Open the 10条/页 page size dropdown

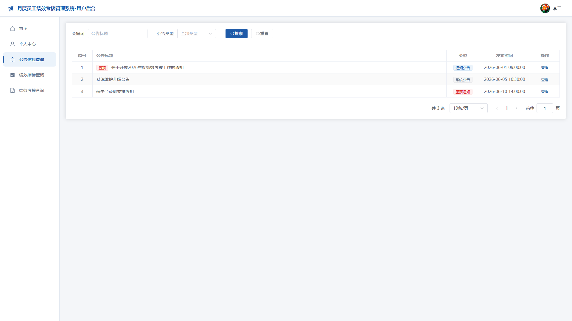468,108
